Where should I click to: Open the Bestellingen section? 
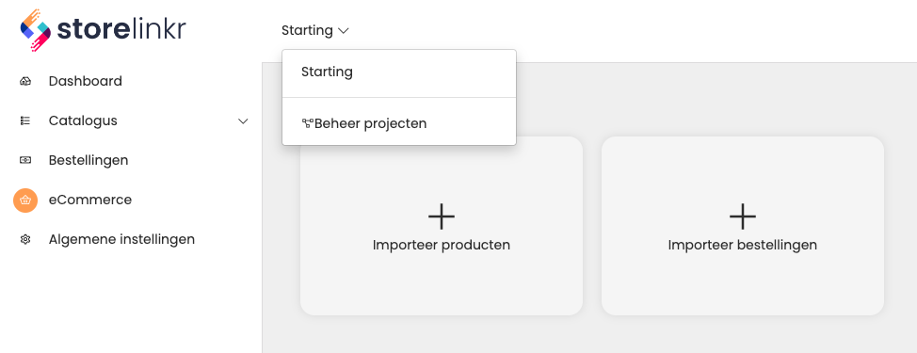point(88,160)
